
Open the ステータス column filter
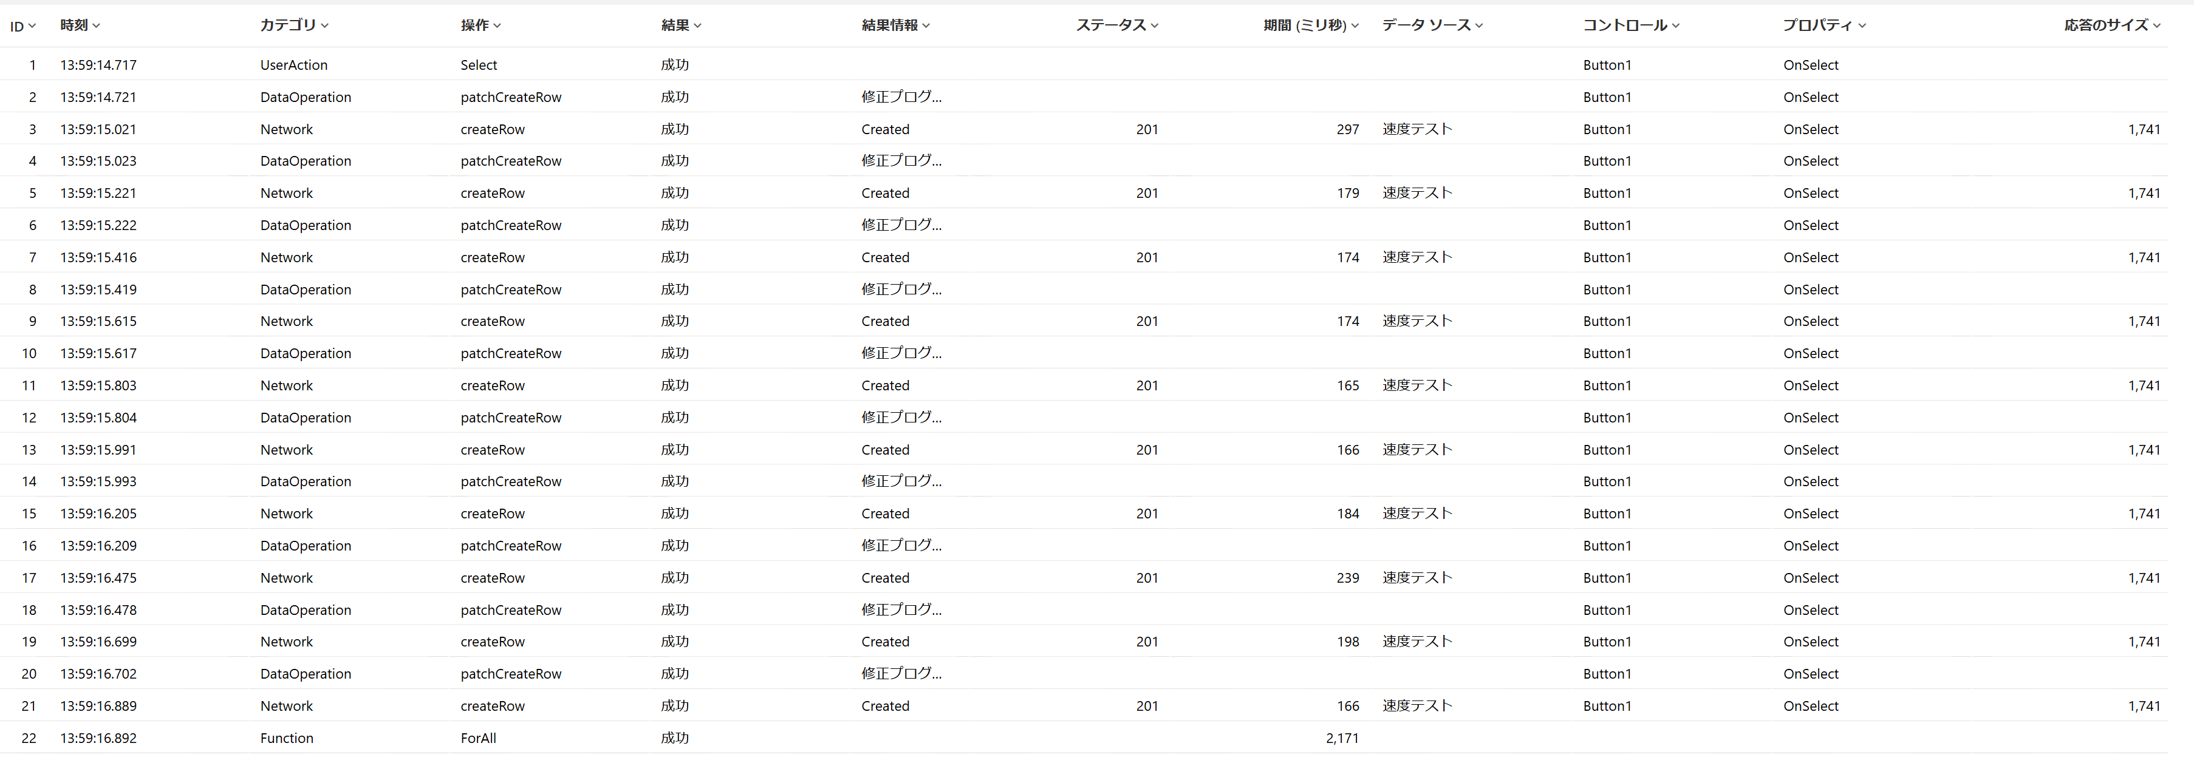tap(1154, 25)
